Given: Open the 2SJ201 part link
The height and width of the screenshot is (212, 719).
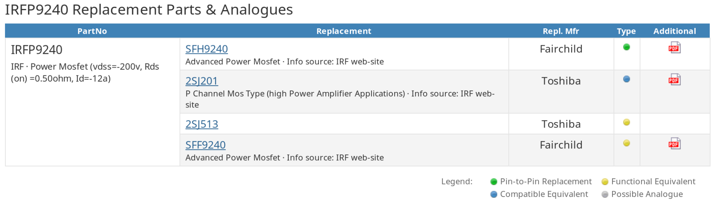Looking at the screenshot, I should tap(202, 81).
